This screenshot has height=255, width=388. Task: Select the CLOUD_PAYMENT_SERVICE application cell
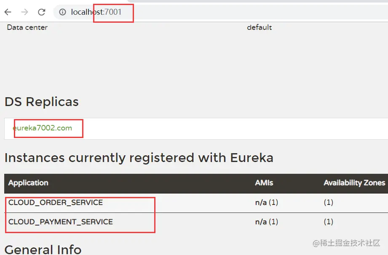[60, 222]
